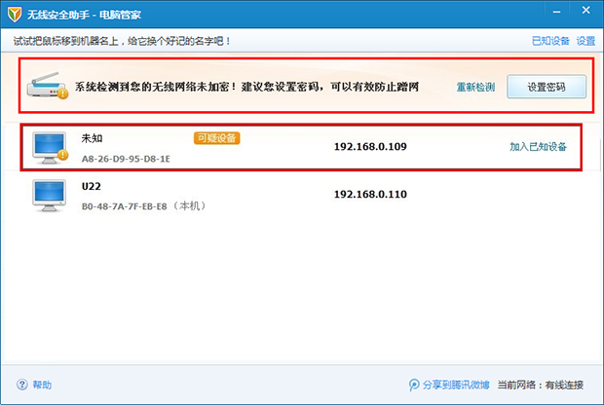Screen dimensions: 604x405
Task: Click 加入已知设备 for the unknown device
Action: (538, 147)
